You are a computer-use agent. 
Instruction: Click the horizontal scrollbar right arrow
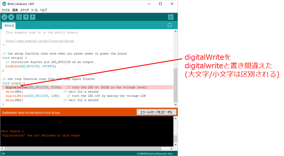[x=171, y=149]
